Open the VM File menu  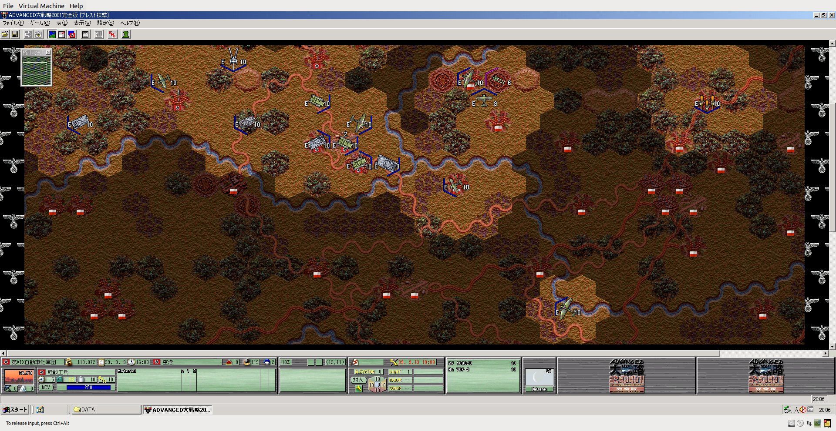[8, 6]
